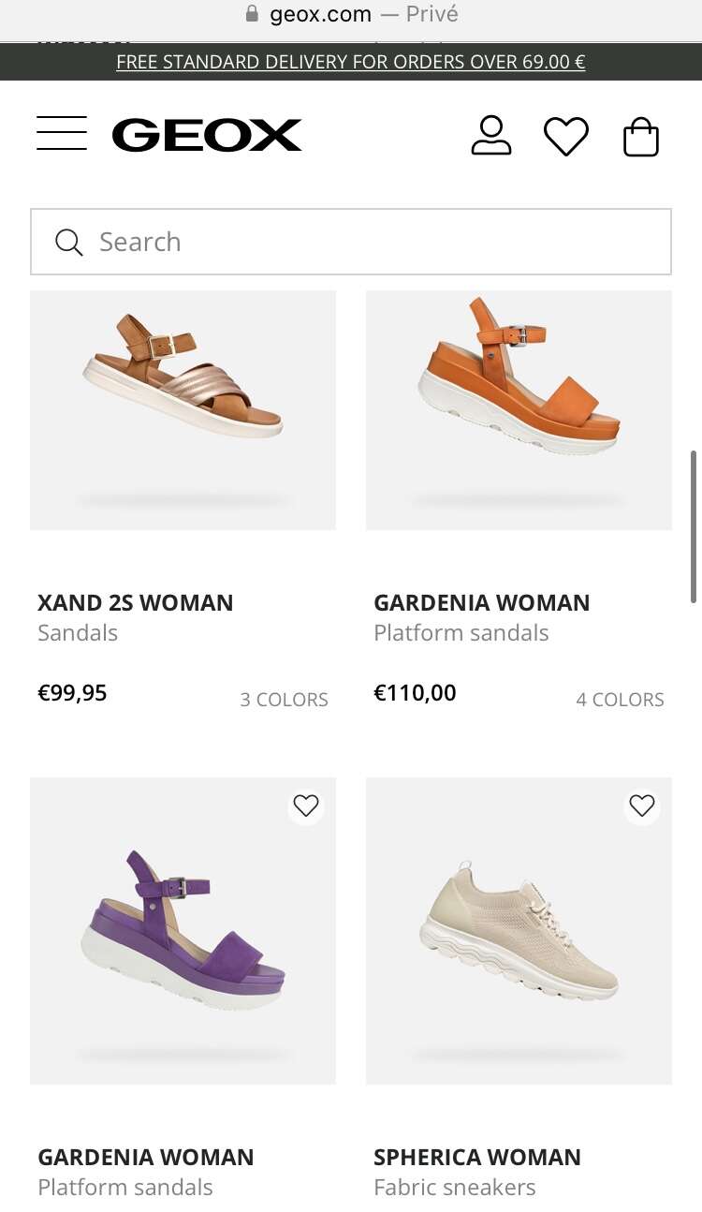
Task: Click the lock icon in address bar
Action: click(252, 14)
